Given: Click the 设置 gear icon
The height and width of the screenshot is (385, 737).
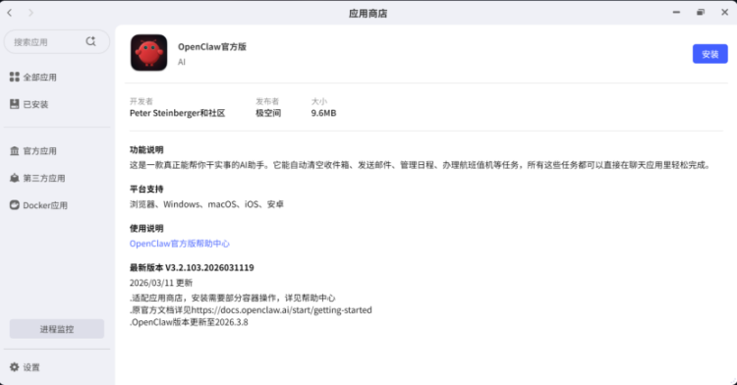Looking at the screenshot, I should [15, 367].
